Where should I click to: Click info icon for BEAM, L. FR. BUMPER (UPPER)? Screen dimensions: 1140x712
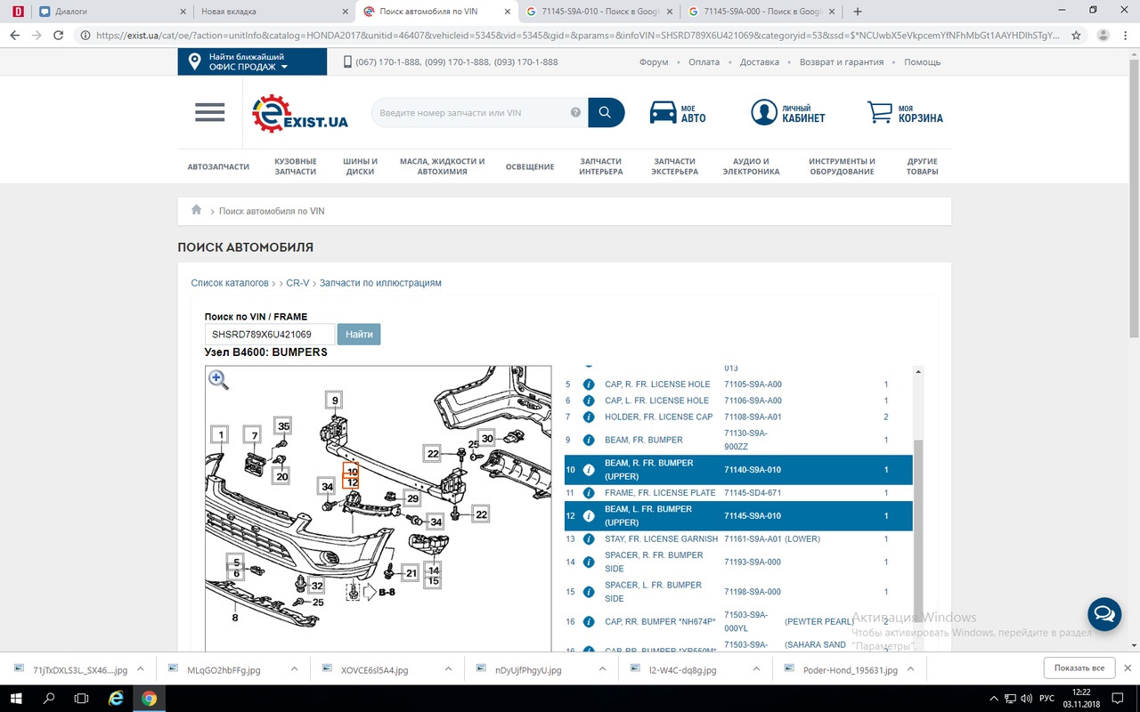pyautogui.click(x=589, y=515)
